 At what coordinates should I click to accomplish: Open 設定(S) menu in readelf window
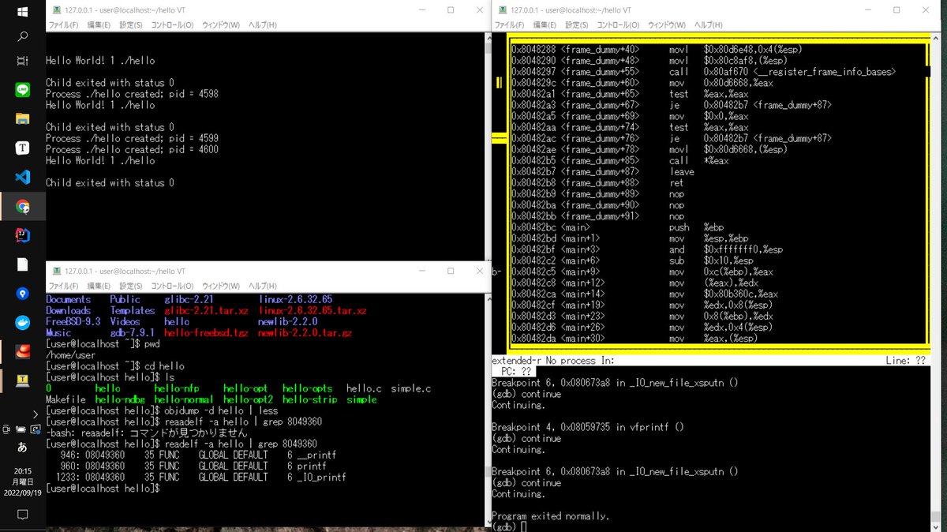(131, 286)
